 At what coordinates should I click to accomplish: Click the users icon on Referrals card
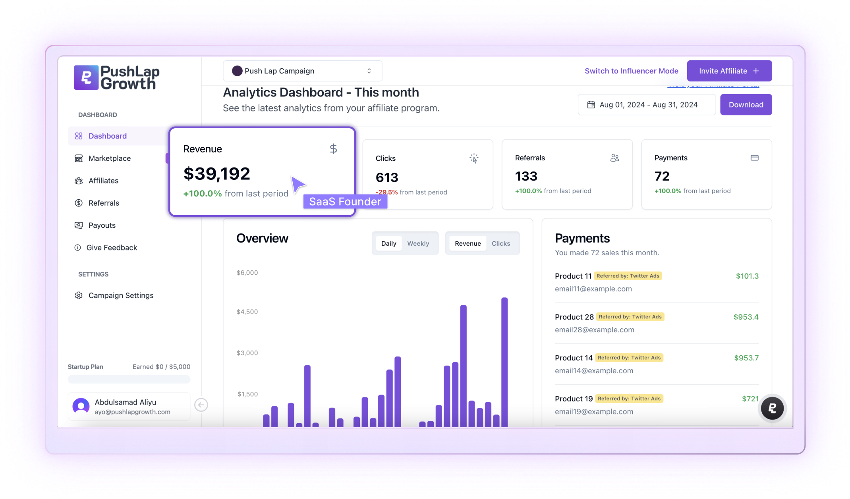pyautogui.click(x=614, y=158)
